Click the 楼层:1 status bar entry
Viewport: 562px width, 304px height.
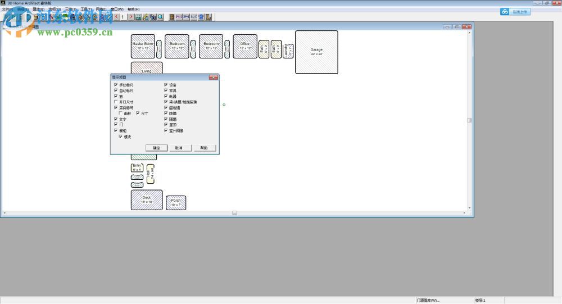pos(481,301)
